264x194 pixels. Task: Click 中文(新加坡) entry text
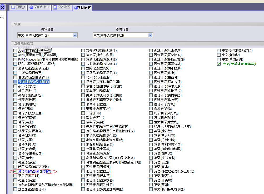231,55
